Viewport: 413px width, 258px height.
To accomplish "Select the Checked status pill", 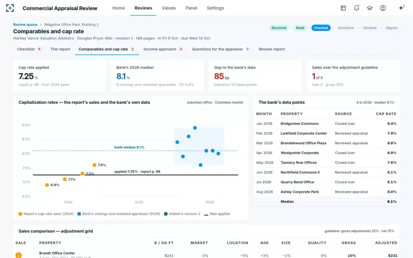I will [321, 28].
